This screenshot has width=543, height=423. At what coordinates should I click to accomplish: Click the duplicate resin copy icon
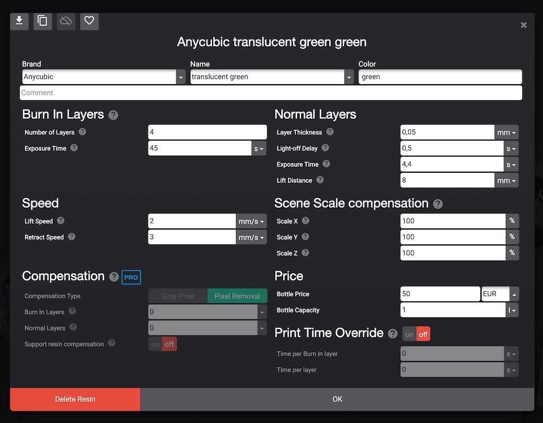(x=42, y=21)
